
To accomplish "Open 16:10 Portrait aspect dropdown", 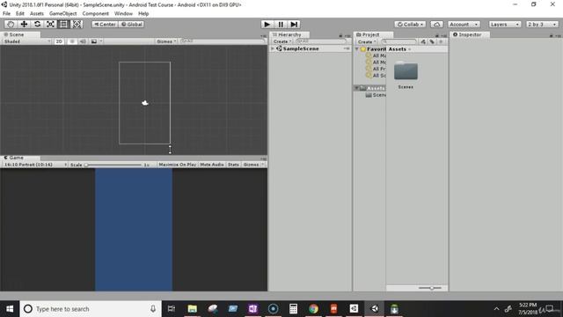I will (x=35, y=165).
